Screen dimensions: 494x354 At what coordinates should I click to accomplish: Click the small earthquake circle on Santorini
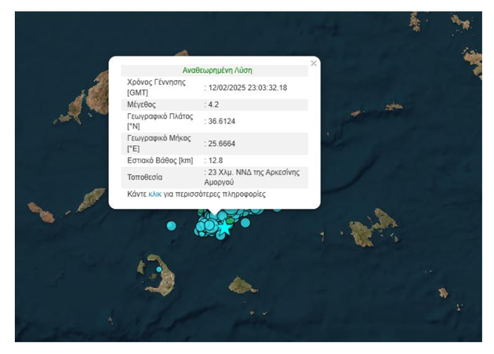[x=158, y=269]
